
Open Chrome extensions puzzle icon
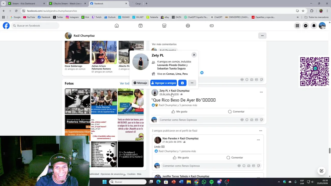point(312,11)
